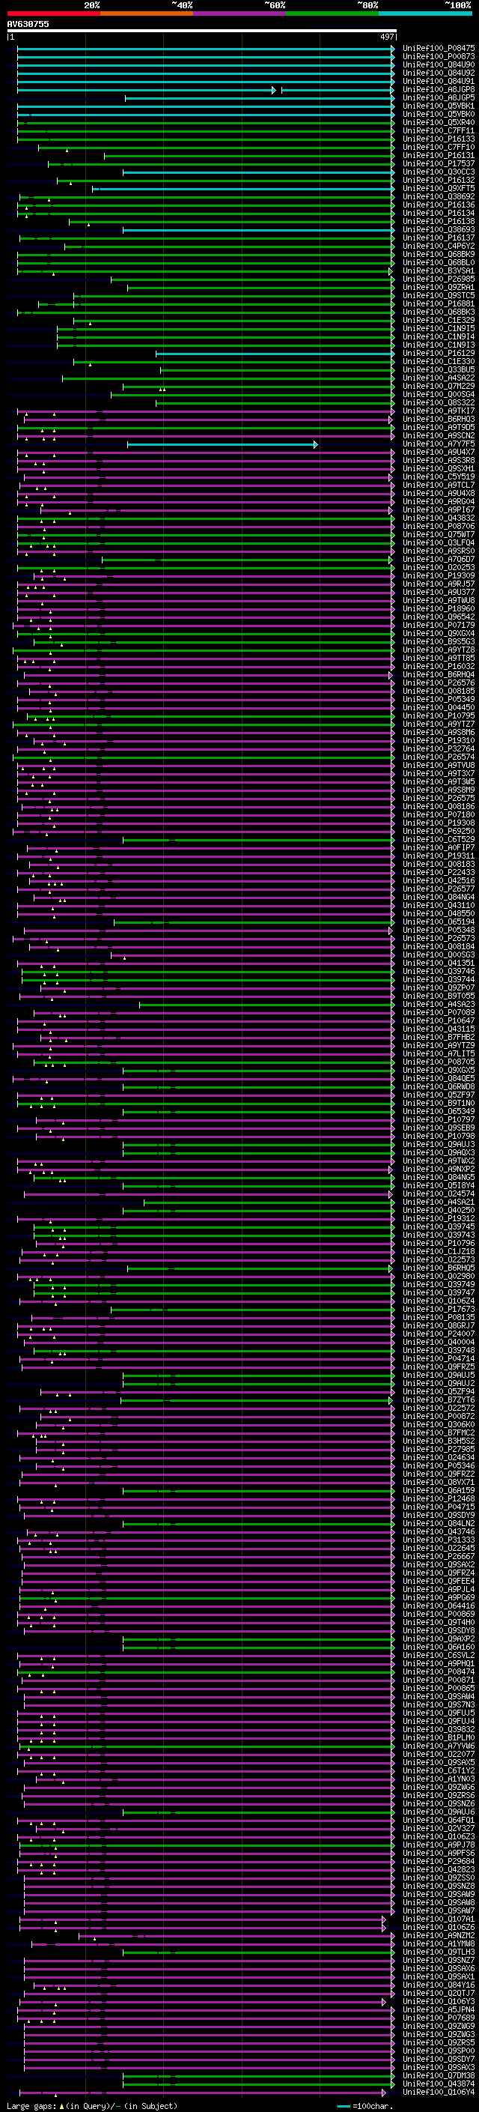Image resolution: width=479 pixels, height=2112 pixels.
Task: Click the short cyan A7Y7F5 alignment bar
Action: point(222,444)
